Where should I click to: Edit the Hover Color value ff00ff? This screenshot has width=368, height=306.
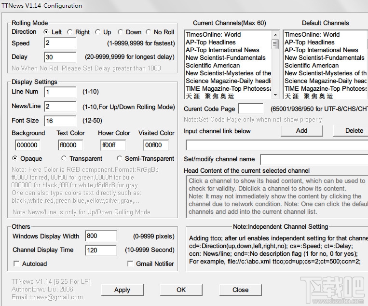(x=113, y=145)
